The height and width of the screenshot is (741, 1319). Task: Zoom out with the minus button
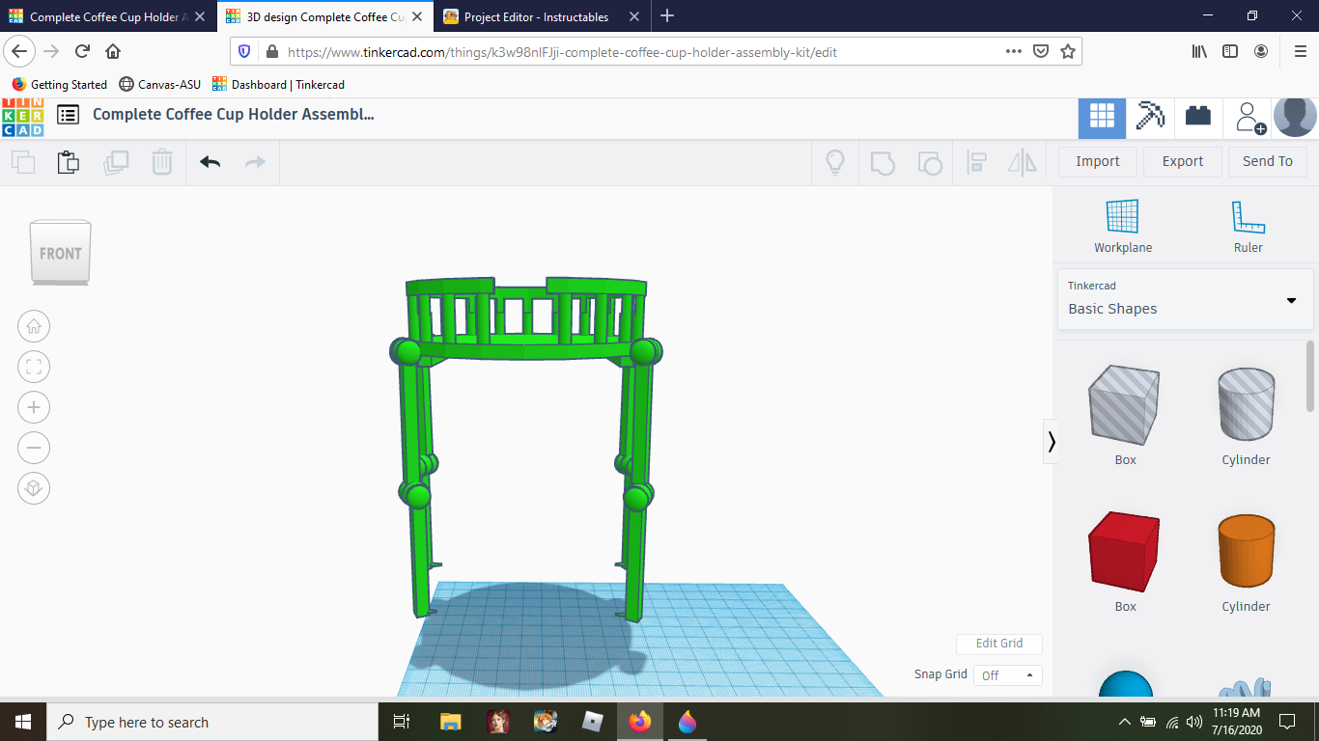(x=34, y=448)
